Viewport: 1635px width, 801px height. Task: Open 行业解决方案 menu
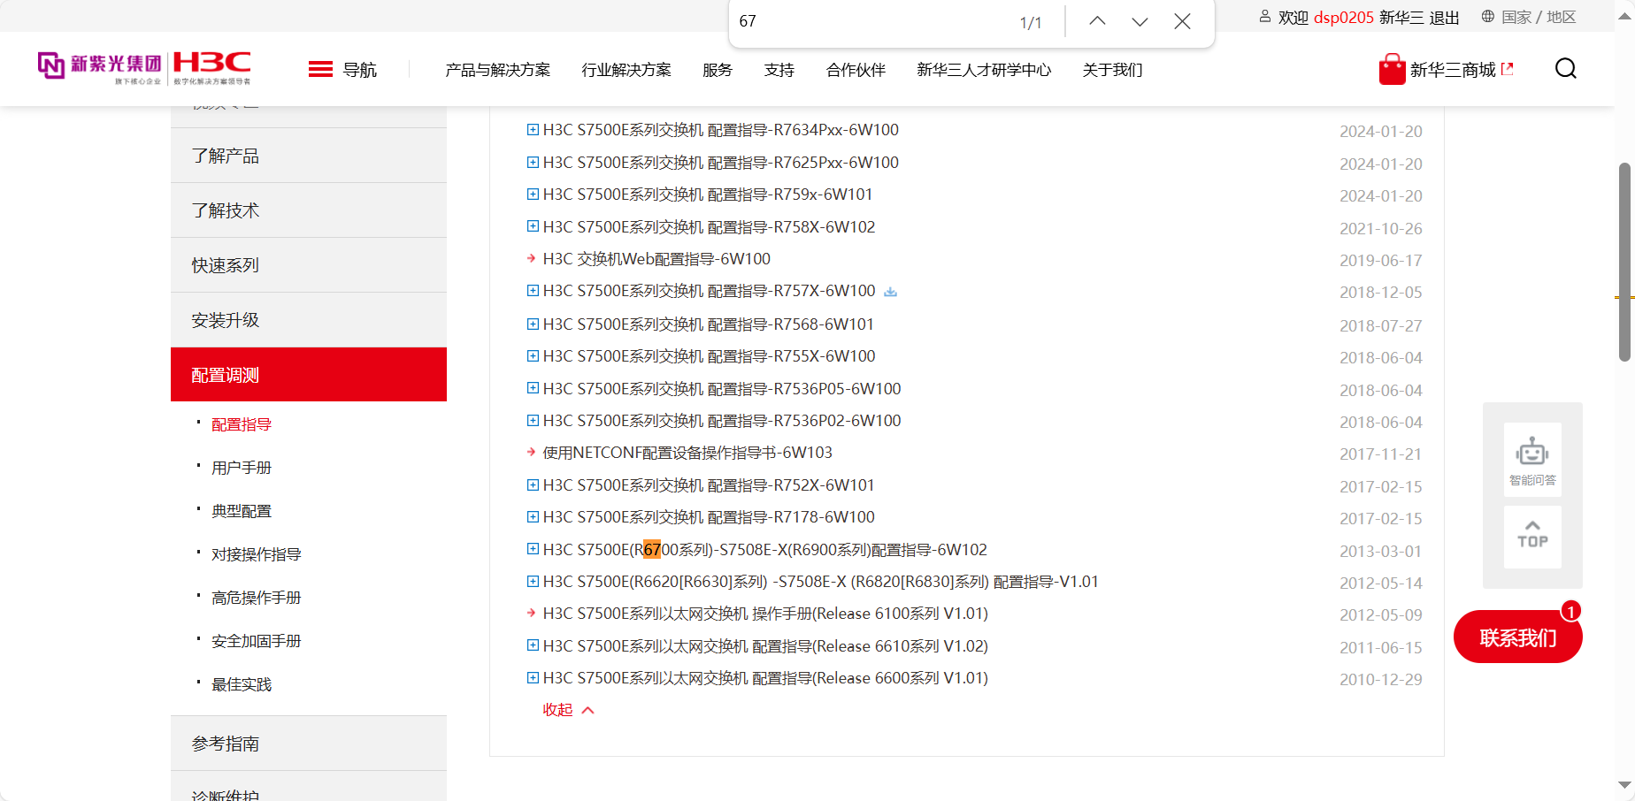click(x=626, y=70)
